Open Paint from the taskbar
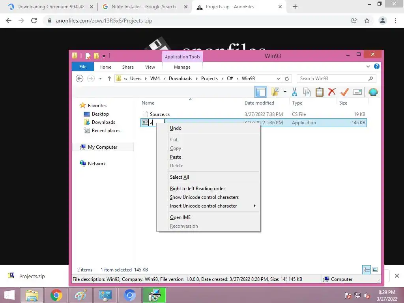The height and width of the screenshot is (303, 404). pos(80,295)
